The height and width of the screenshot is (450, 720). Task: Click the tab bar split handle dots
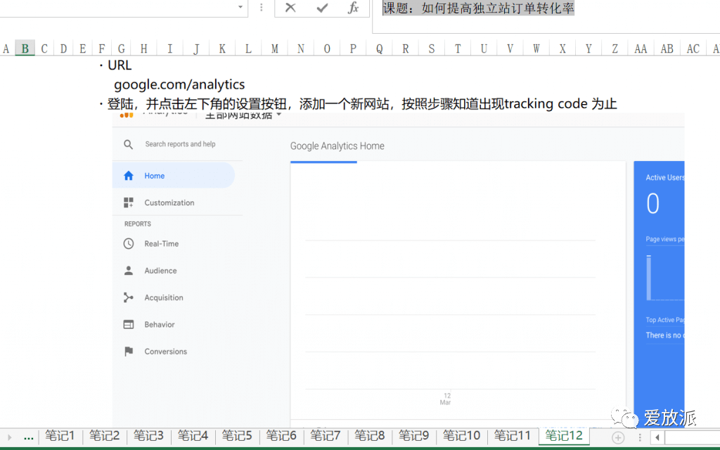click(640, 437)
